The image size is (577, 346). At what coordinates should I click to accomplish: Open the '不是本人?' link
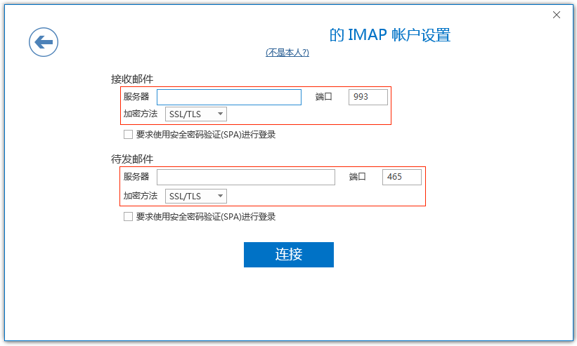pos(287,53)
